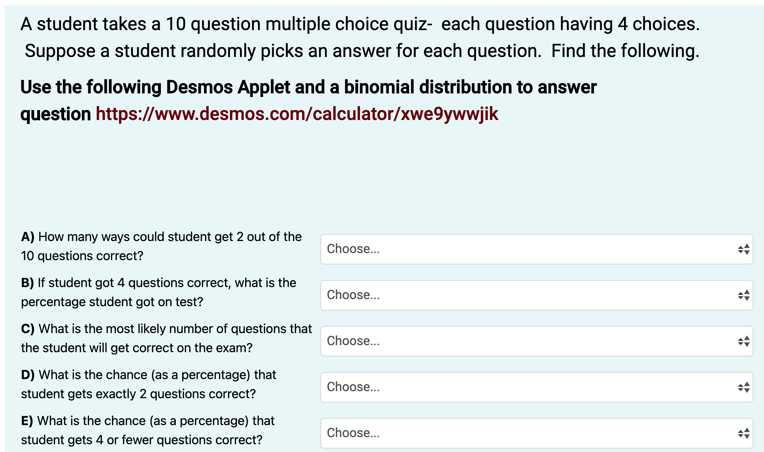Image resolution: width=764 pixels, height=452 pixels.
Task: Select the Choose... placeholder for question A
Action: point(353,249)
